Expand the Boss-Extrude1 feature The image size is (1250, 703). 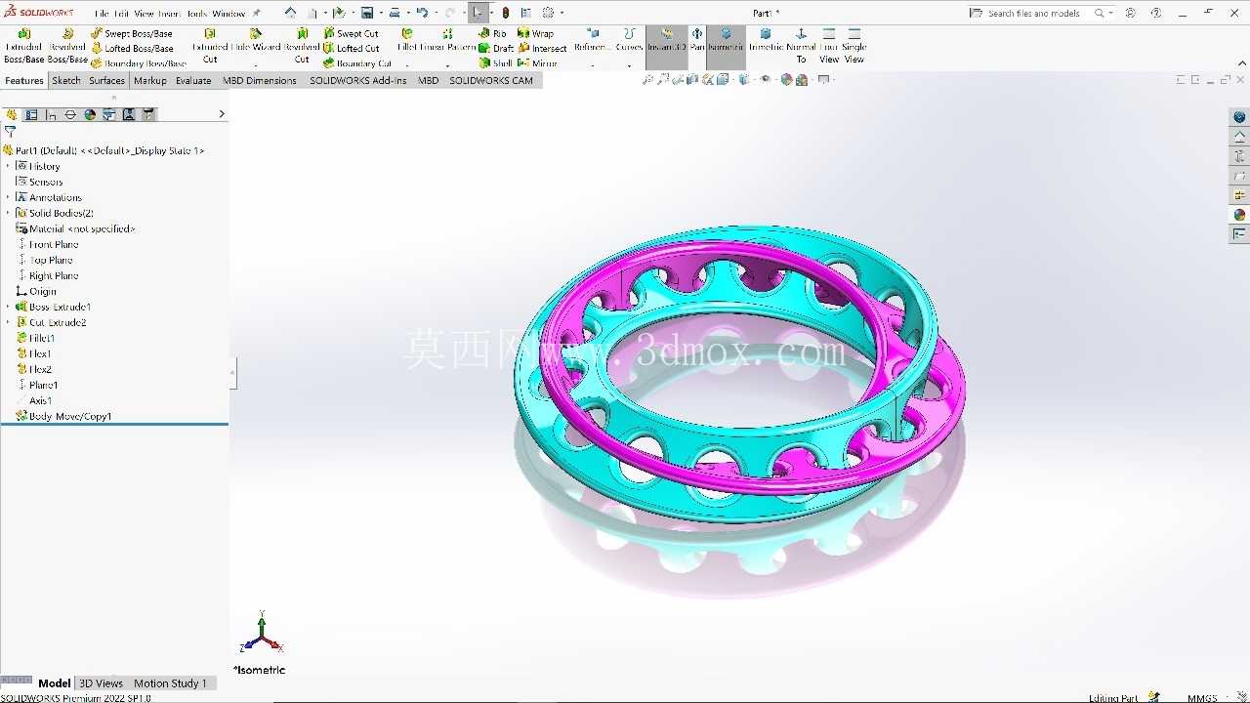click(x=8, y=307)
